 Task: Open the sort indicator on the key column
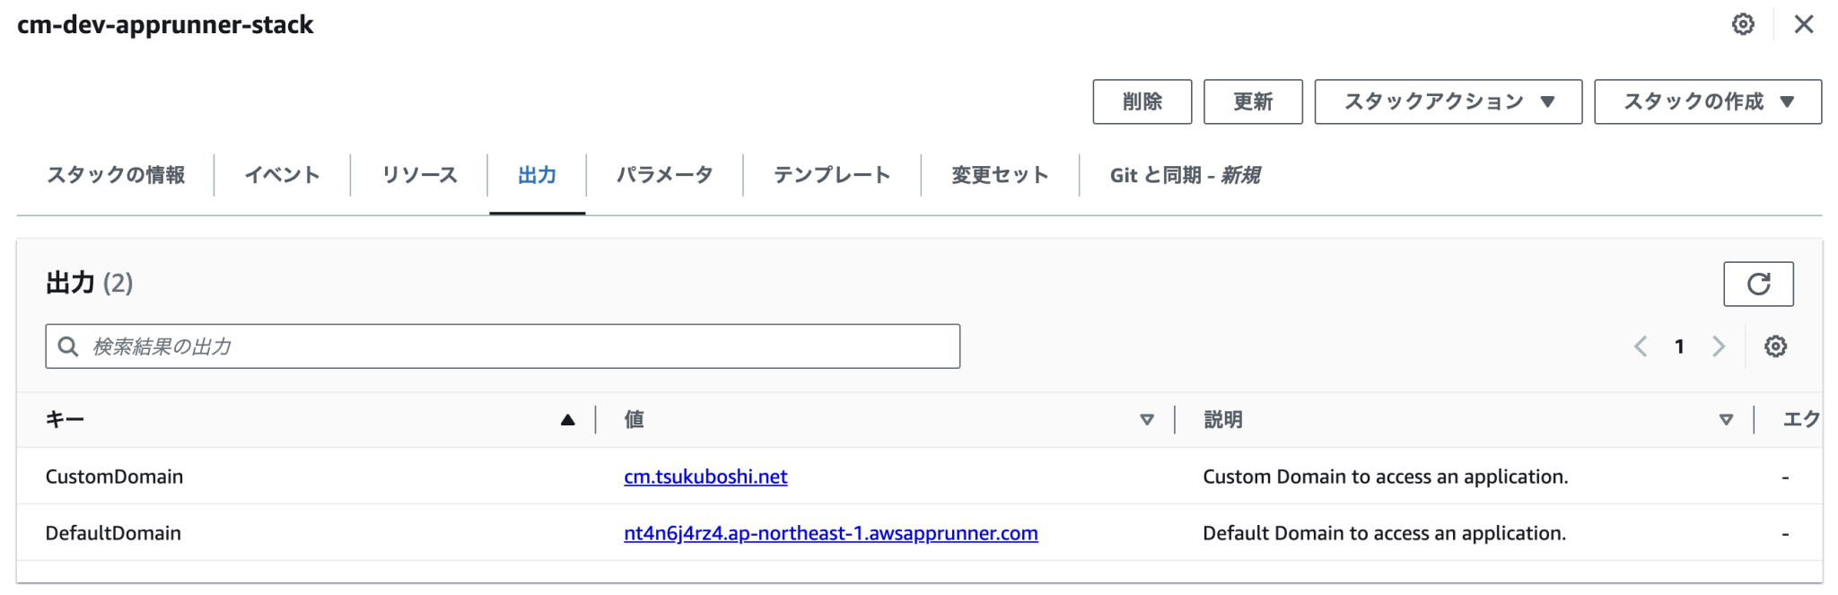pos(566,418)
